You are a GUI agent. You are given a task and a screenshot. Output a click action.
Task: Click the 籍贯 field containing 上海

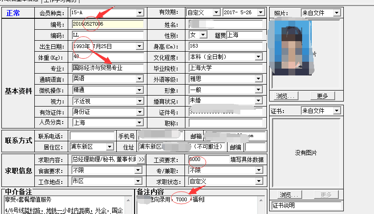click(244, 35)
